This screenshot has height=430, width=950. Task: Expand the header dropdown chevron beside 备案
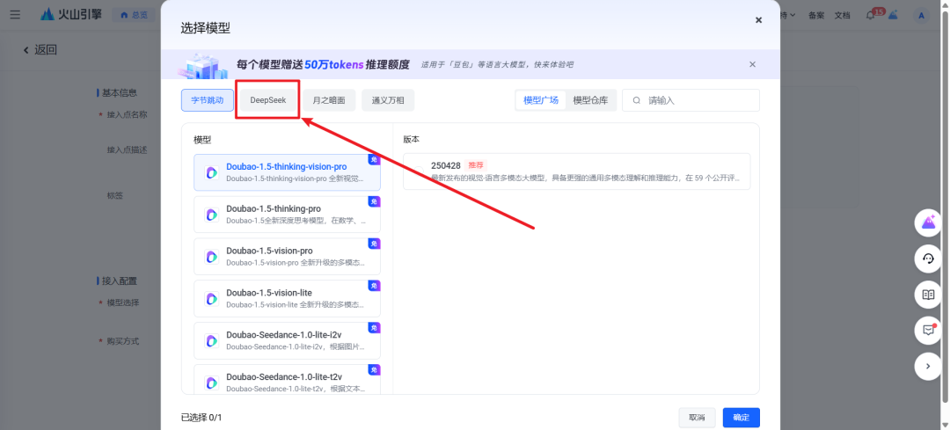[793, 15]
